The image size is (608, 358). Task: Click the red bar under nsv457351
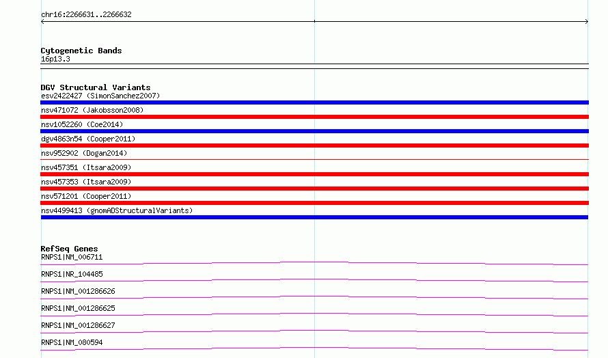pyautogui.click(x=314, y=174)
